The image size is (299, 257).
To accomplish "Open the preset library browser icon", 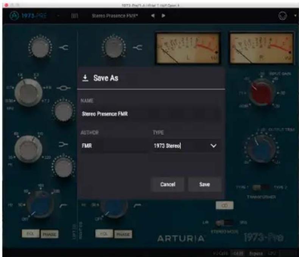I will 75,16.
